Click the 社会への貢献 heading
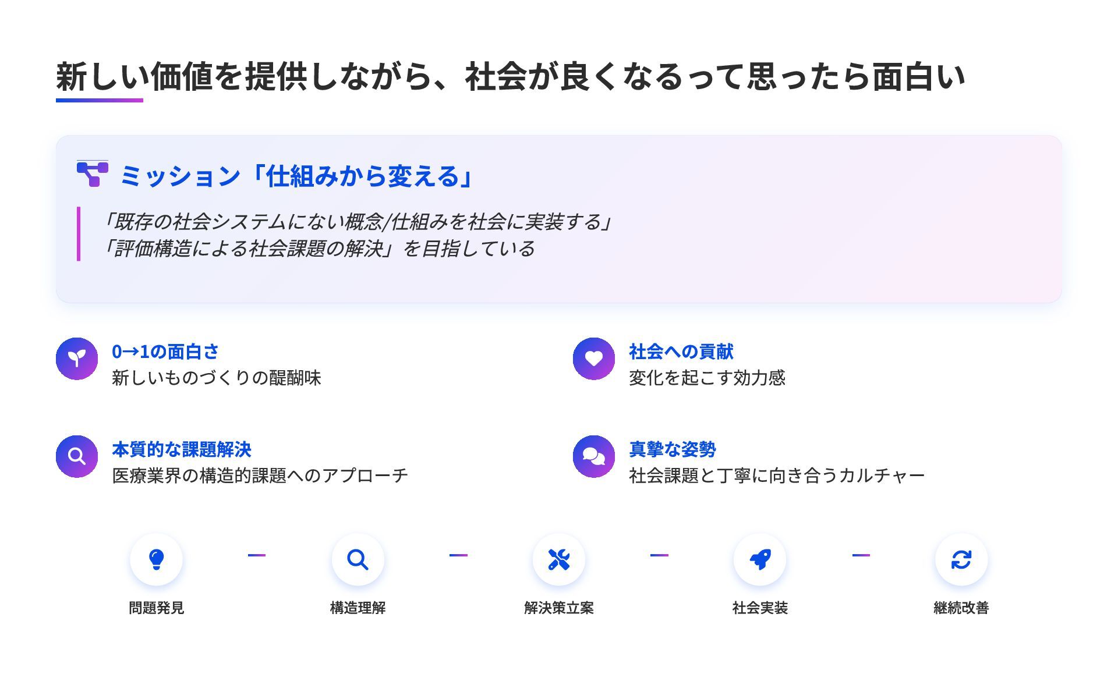Viewport: 1118px width, 674px height. (681, 352)
